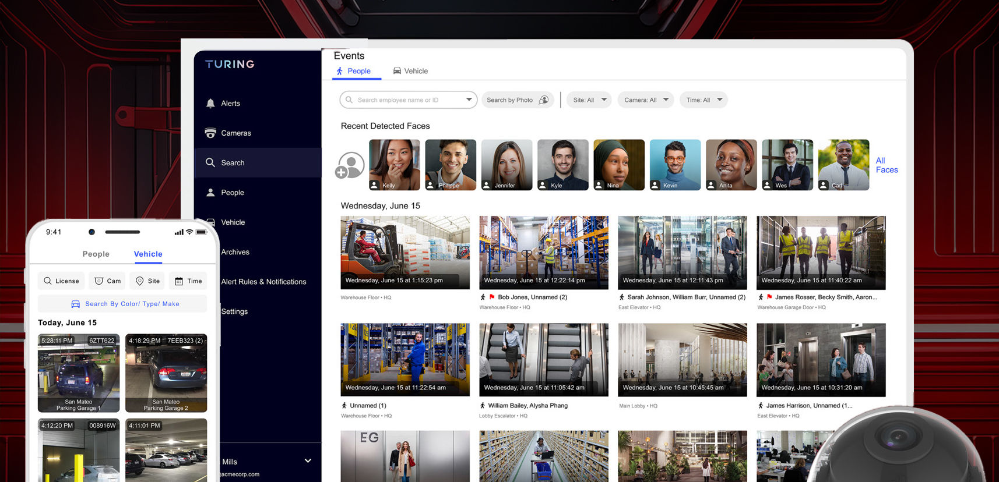Tap the Vehicle tab on phone
Image resolution: width=999 pixels, height=482 pixels.
(148, 254)
